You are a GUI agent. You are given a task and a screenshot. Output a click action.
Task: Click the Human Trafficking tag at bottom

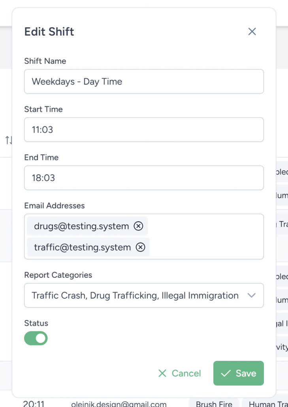[265, 404]
